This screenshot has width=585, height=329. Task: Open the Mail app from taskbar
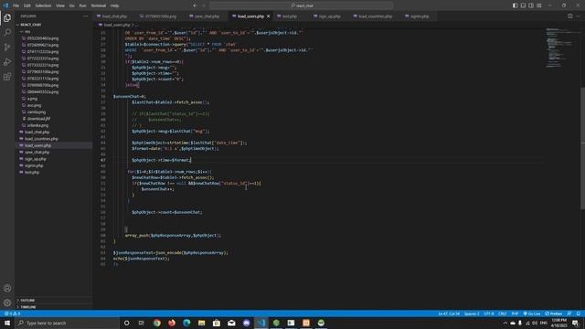click(231, 323)
